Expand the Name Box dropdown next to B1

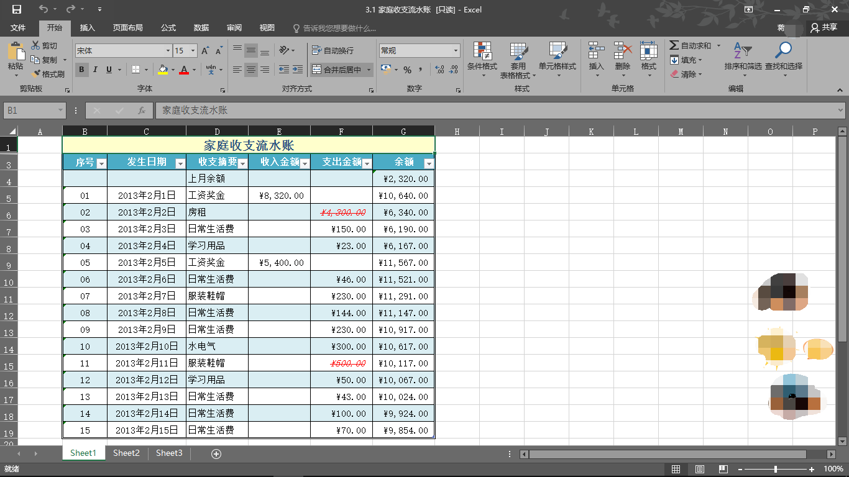pos(60,111)
